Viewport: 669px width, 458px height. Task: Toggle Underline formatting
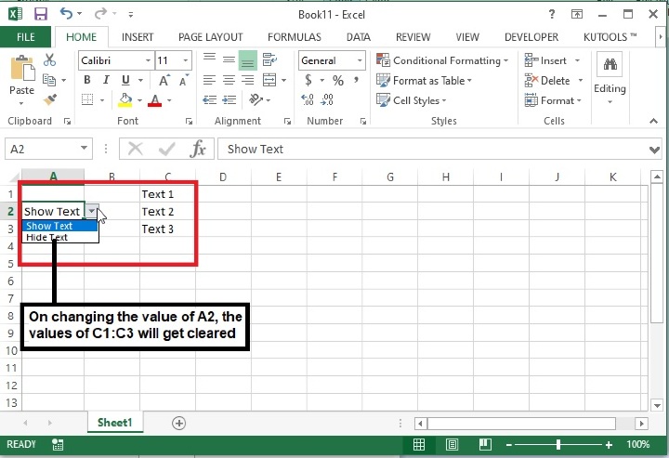(x=124, y=81)
